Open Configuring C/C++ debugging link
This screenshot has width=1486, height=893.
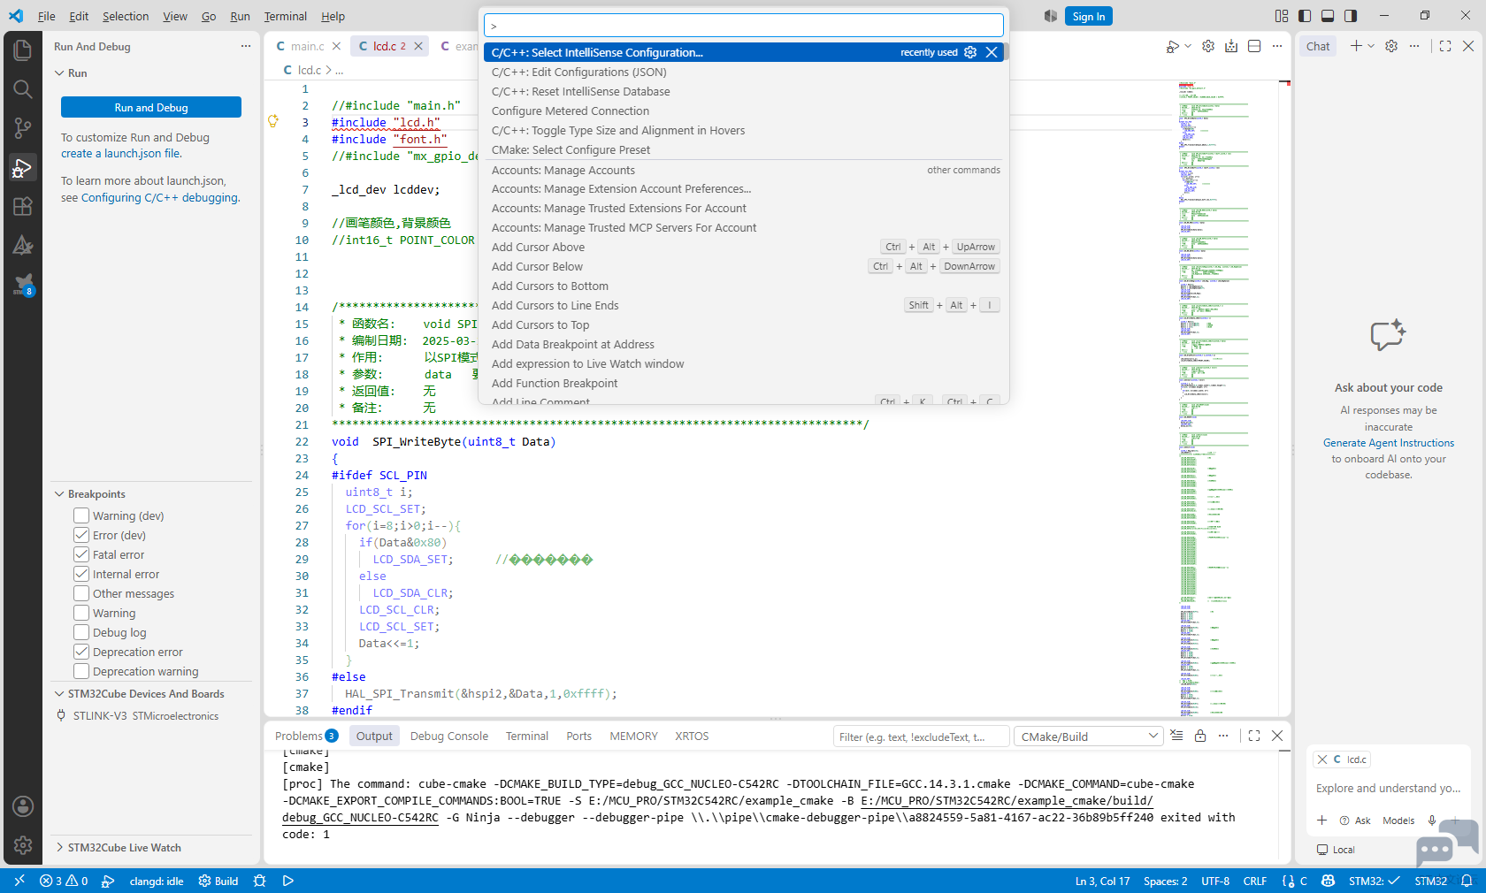pyautogui.click(x=159, y=198)
